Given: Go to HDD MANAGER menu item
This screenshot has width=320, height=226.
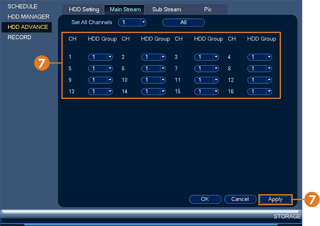Looking at the screenshot, I should [29, 17].
